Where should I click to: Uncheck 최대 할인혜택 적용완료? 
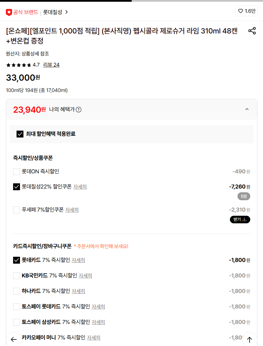pos(20,134)
